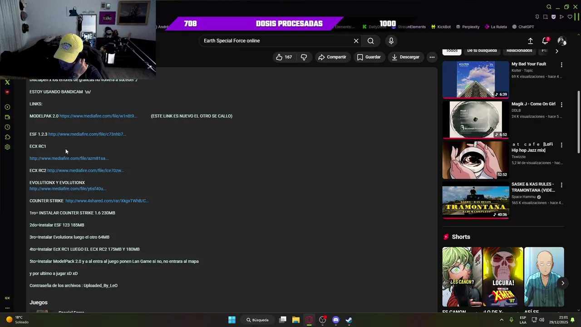
Task: Open the LOCURA X-MEN 97 Short
Action: [503, 277]
